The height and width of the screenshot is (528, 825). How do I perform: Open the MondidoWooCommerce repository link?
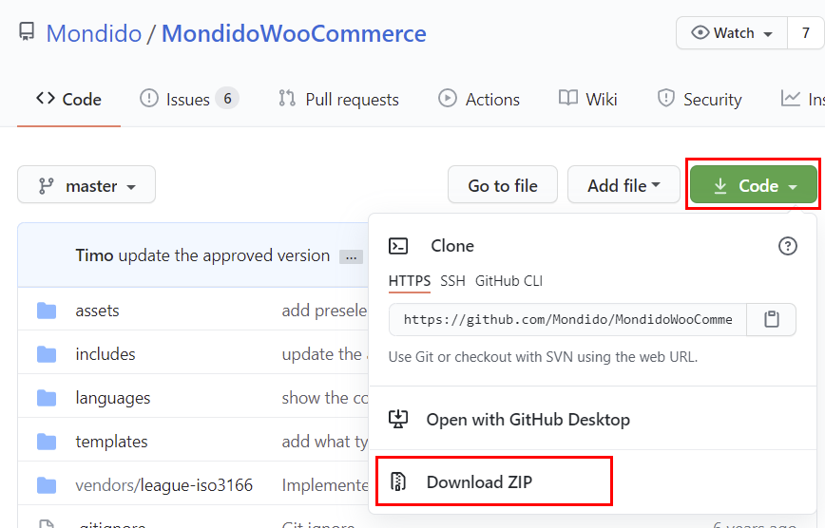pos(294,33)
